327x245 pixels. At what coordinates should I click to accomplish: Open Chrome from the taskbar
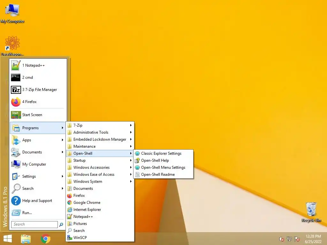point(46,239)
